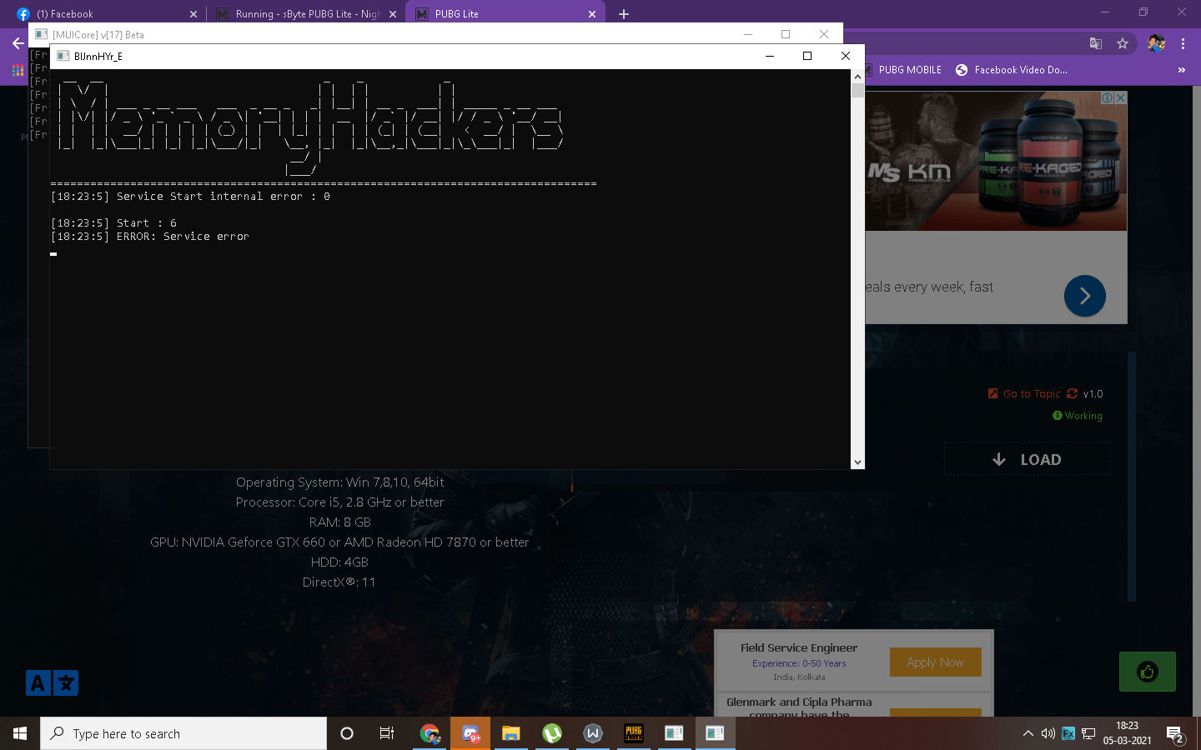This screenshot has width=1201, height=750.
Task: Click the translate page icon in address bar
Action: [x=1096, y=43]
